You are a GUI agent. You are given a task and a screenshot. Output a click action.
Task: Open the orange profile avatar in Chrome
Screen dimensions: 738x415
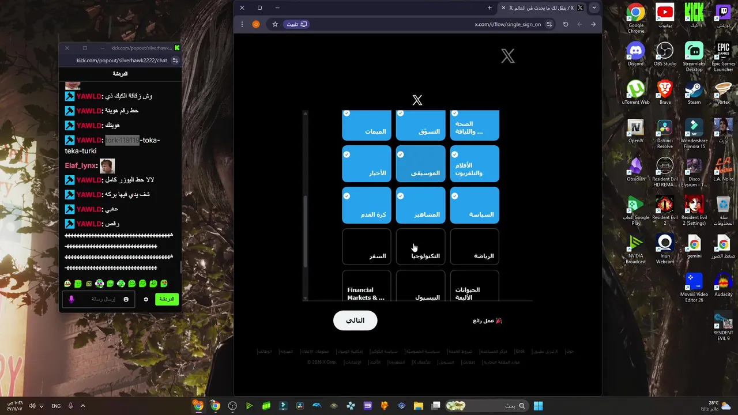click(256, 24)
